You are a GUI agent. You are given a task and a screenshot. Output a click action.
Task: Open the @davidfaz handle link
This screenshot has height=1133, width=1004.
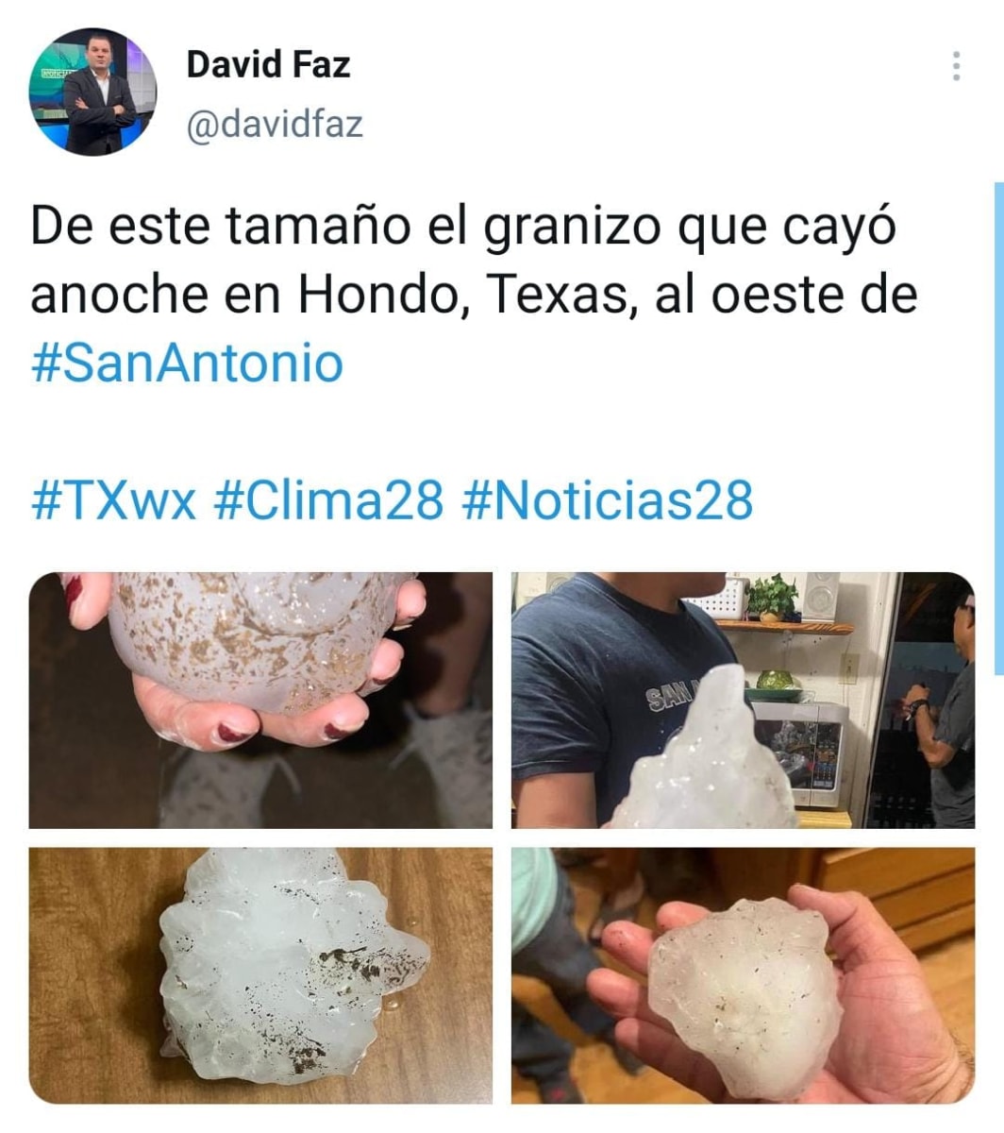[x=275, y=125]
